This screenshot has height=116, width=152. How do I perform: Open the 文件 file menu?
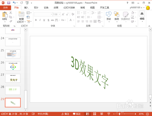[5, 8]
